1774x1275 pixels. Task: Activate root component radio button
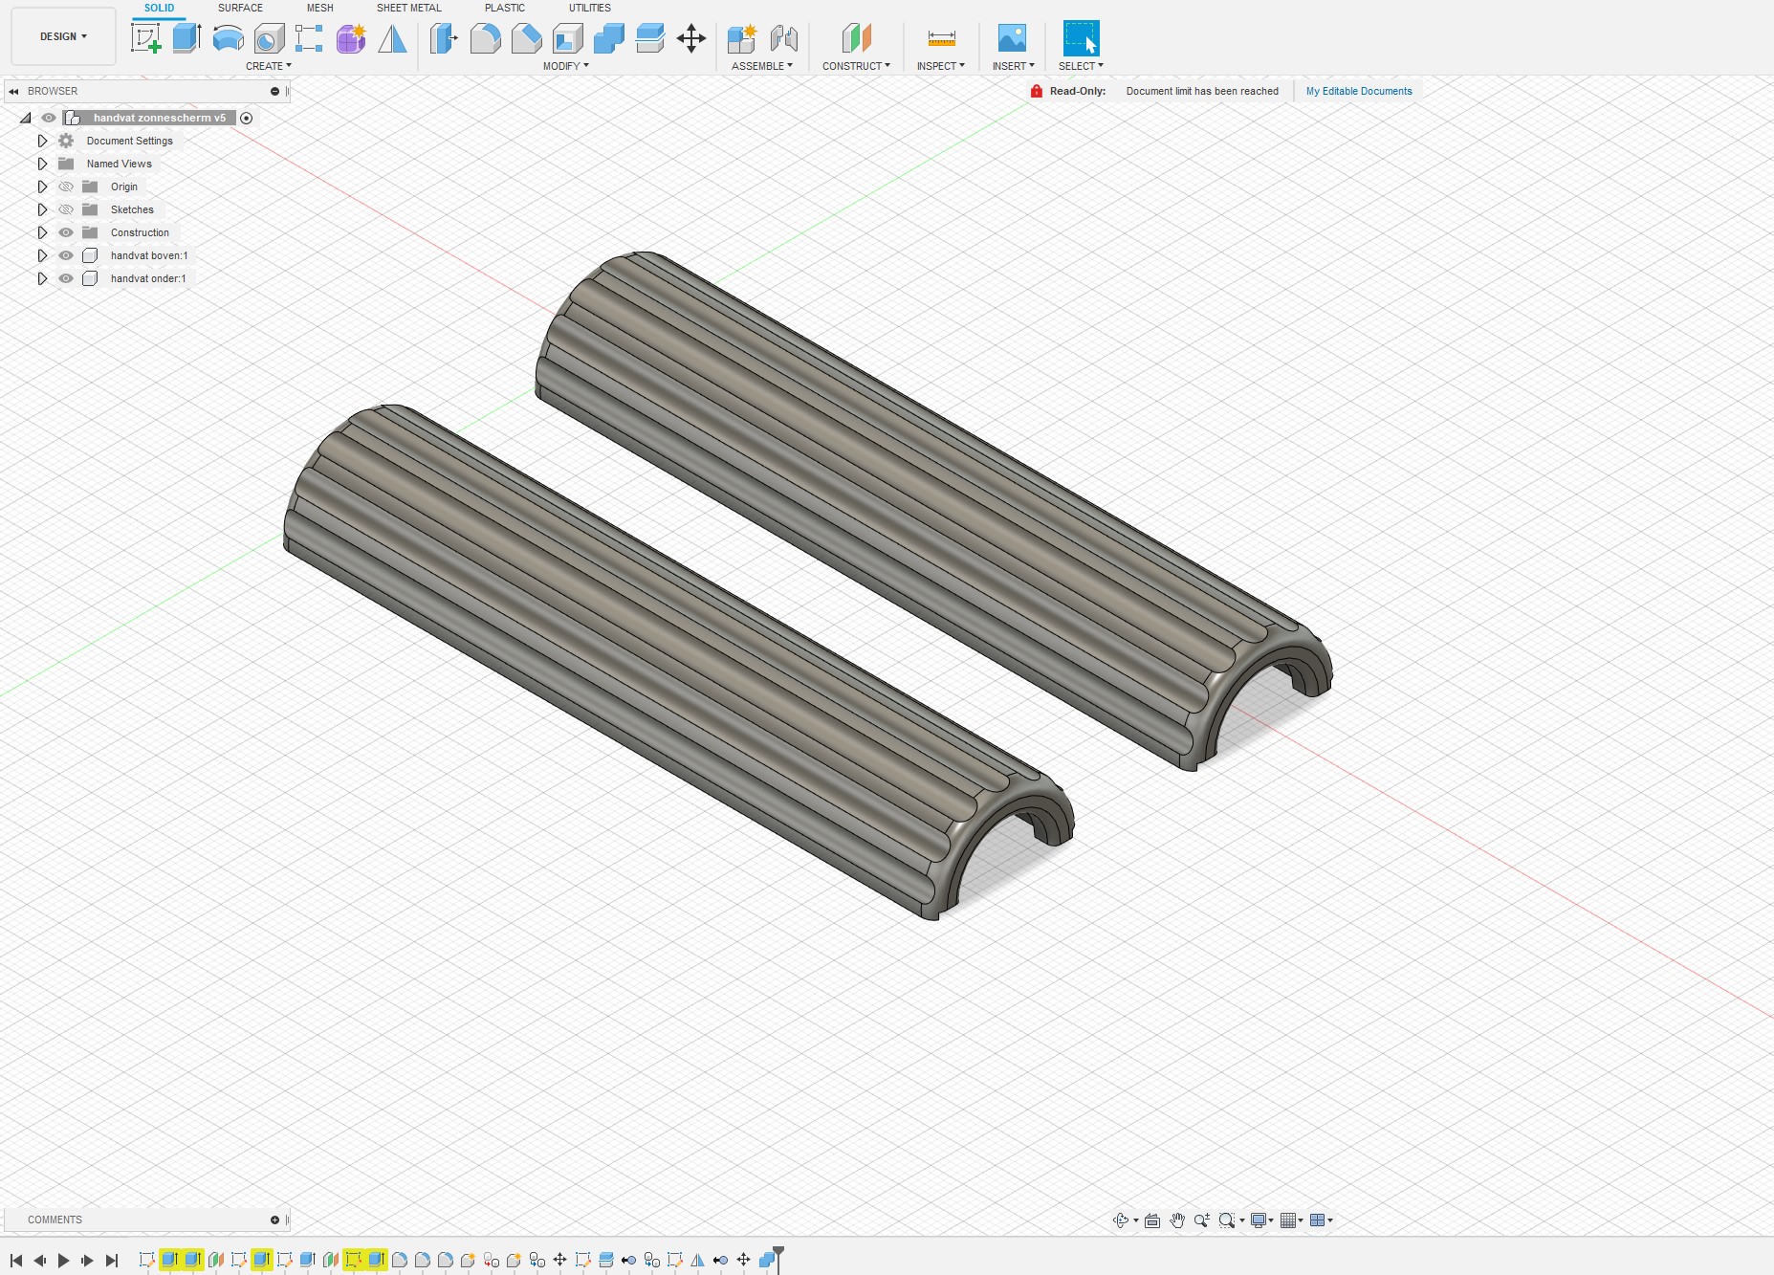coord(247,118)
